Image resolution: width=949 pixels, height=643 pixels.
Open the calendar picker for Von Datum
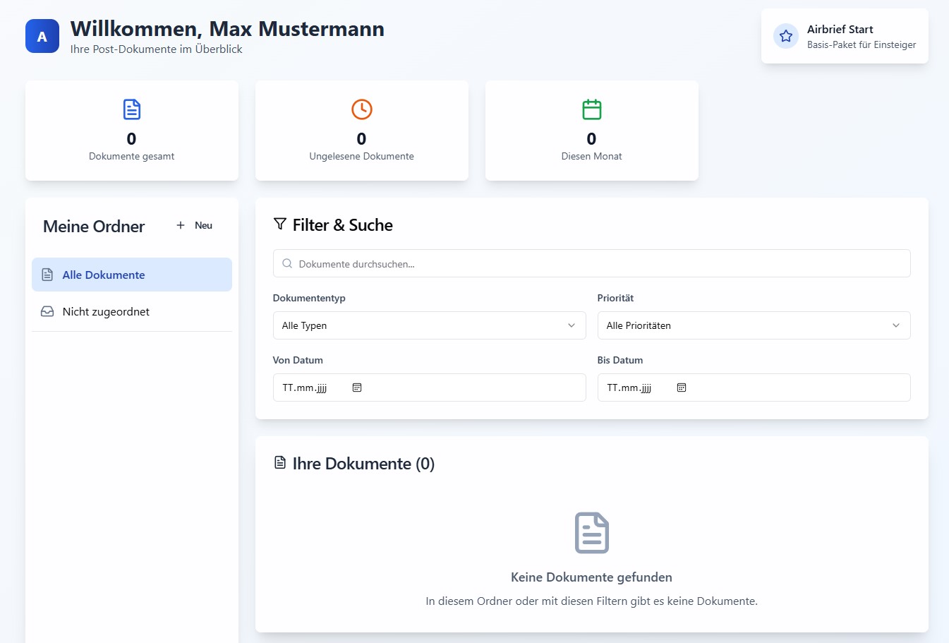point(357,387)
